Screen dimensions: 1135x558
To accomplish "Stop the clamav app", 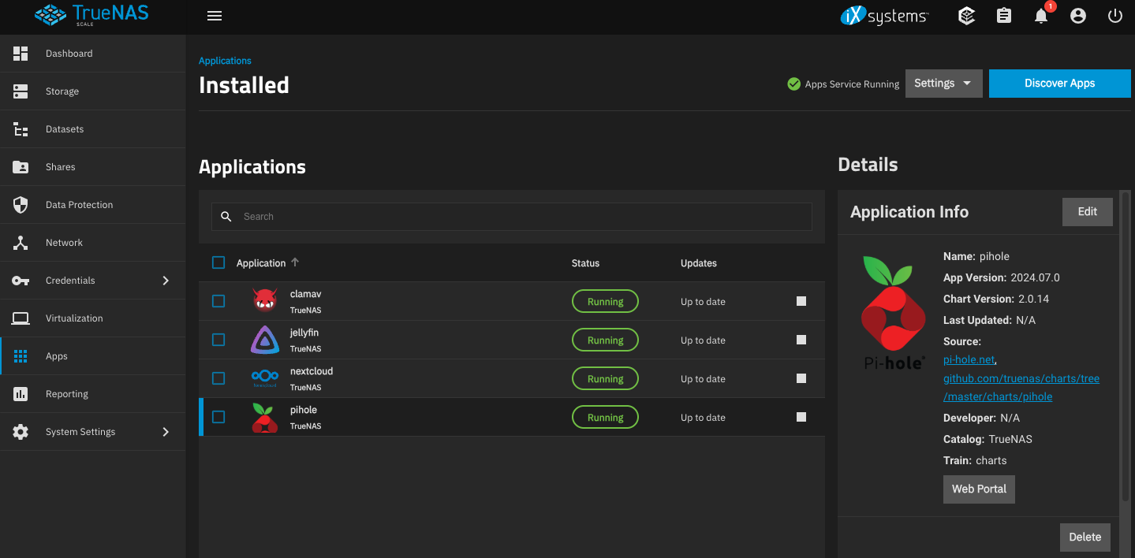I will [x=801, y=301].
